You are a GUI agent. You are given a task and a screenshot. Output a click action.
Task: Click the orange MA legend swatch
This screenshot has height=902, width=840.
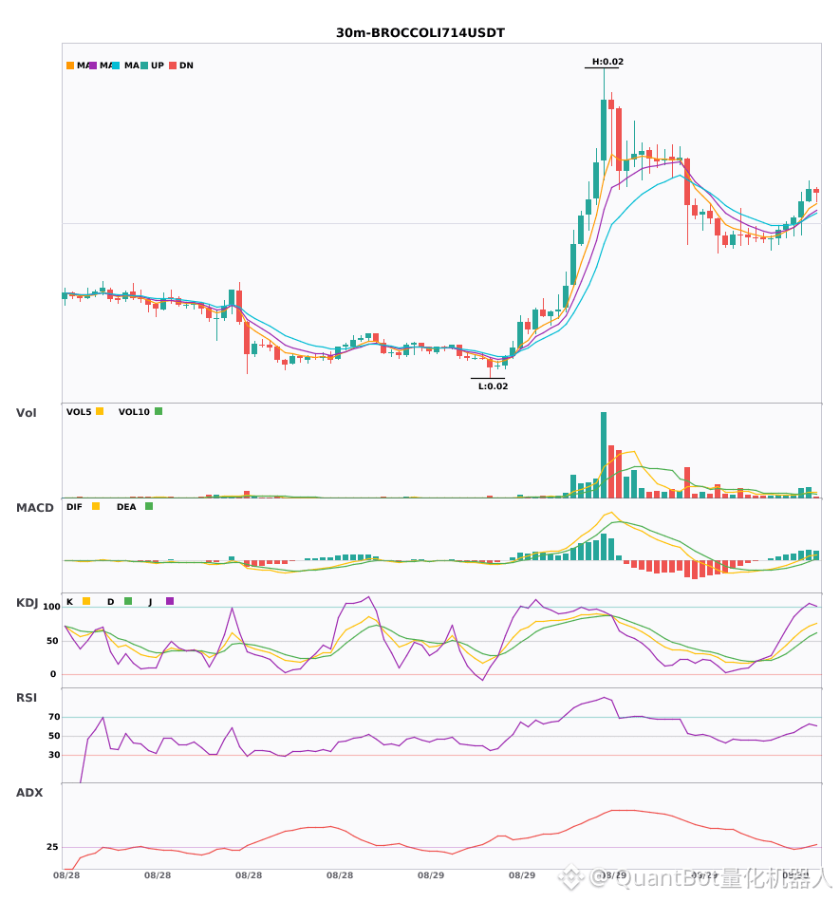[70, 66]
